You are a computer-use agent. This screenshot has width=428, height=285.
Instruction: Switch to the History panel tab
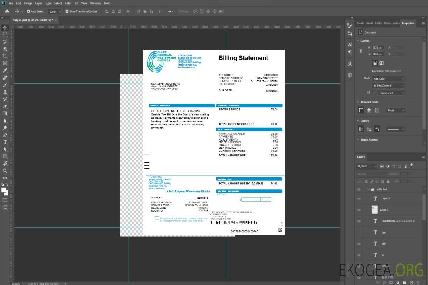click(x=387, y=23)
